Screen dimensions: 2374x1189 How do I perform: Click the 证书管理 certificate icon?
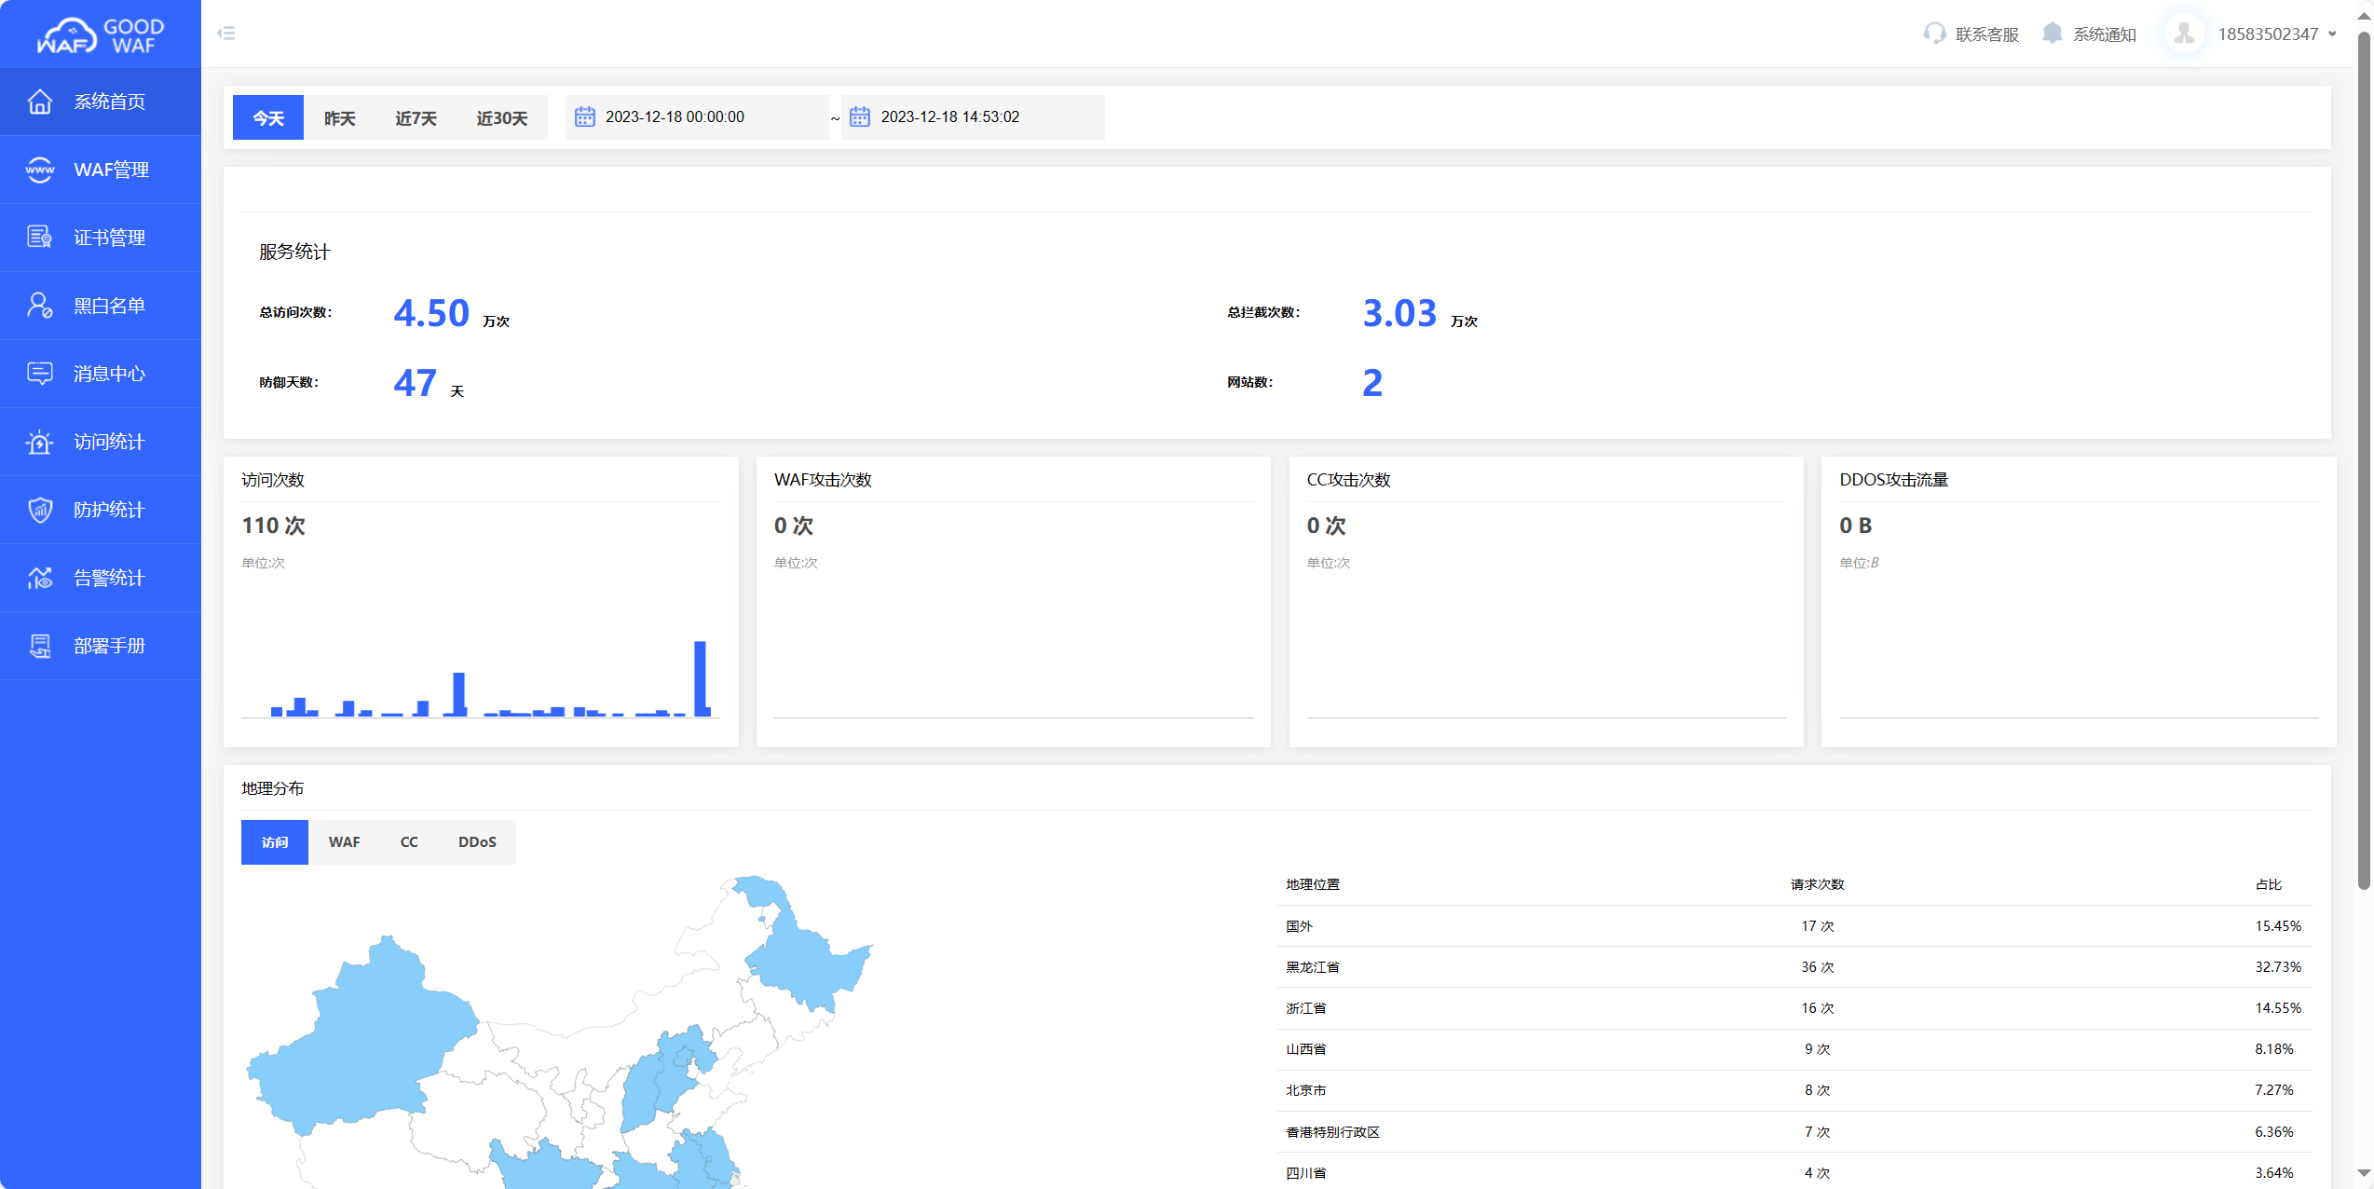[x=40, y=238]
